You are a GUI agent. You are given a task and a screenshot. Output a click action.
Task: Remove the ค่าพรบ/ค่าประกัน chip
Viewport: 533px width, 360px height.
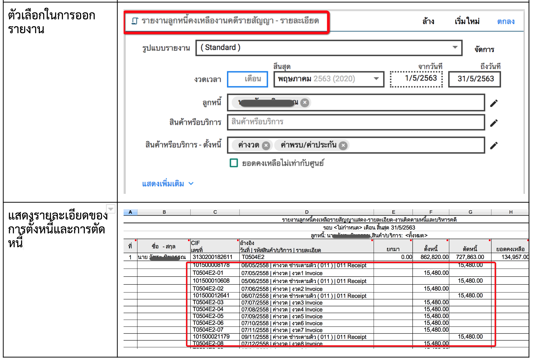click(343, 145)
